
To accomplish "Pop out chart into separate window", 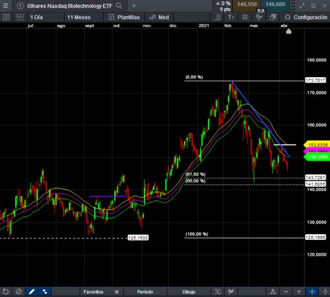I will pos(313,6).
